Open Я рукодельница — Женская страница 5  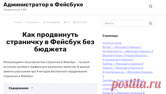128,74
